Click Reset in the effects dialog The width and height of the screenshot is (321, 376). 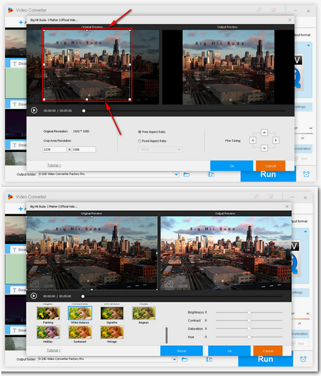click(x=182, y=350)
